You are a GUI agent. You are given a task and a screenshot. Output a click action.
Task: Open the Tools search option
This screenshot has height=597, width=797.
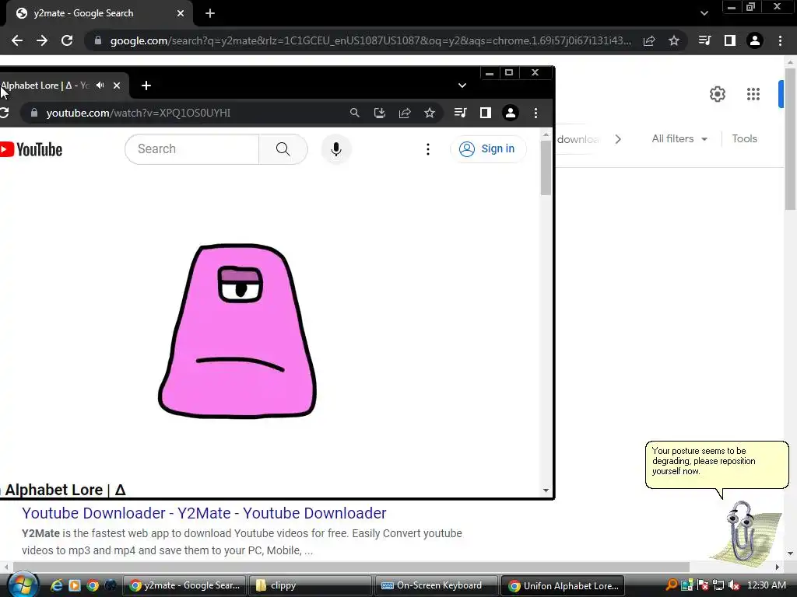(744, 138)
